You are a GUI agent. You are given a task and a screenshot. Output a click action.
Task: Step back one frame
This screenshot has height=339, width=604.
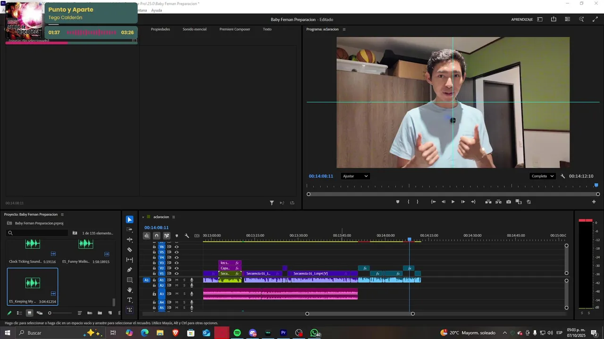(x=443, y=202)
